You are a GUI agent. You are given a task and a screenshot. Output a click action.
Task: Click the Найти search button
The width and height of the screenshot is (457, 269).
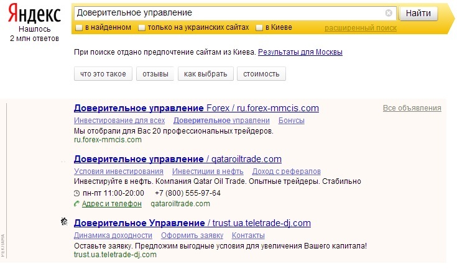point(418,14)
